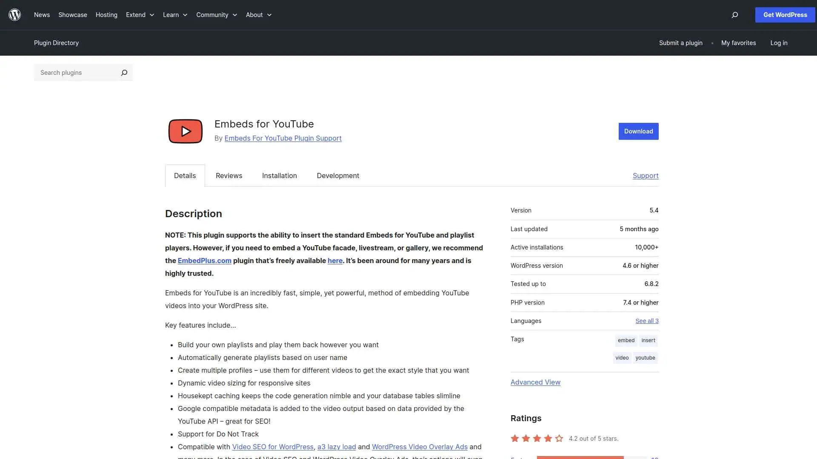Switch to the Development tab
Screen dimensions: 817x459
pos(337,176)
